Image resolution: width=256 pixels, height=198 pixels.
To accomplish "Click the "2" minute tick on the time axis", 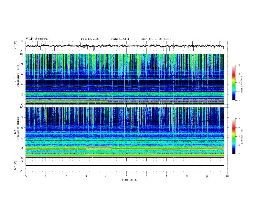I will click(66, 176).
